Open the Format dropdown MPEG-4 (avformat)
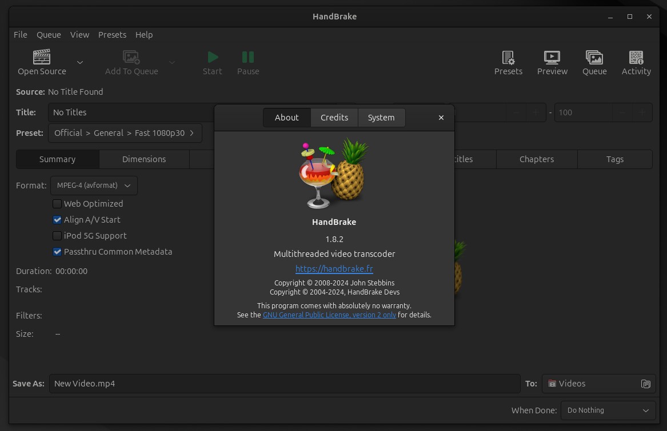Image resolution: width=667 pixels, height=431 pixels. pos(94,186)
